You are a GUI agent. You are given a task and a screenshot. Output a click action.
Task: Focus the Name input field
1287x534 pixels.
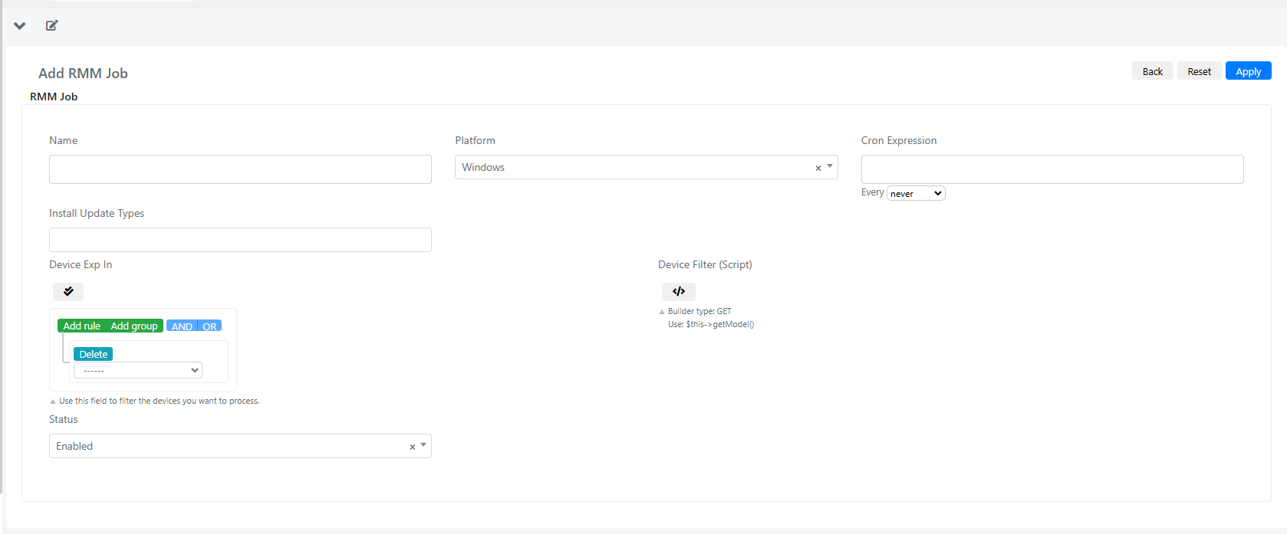240,169
